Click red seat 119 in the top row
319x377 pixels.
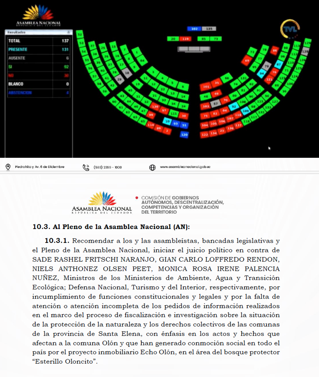185,39
